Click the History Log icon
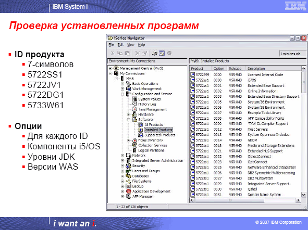The height and width of the screenshot is (230, 308). pos(134,104)
